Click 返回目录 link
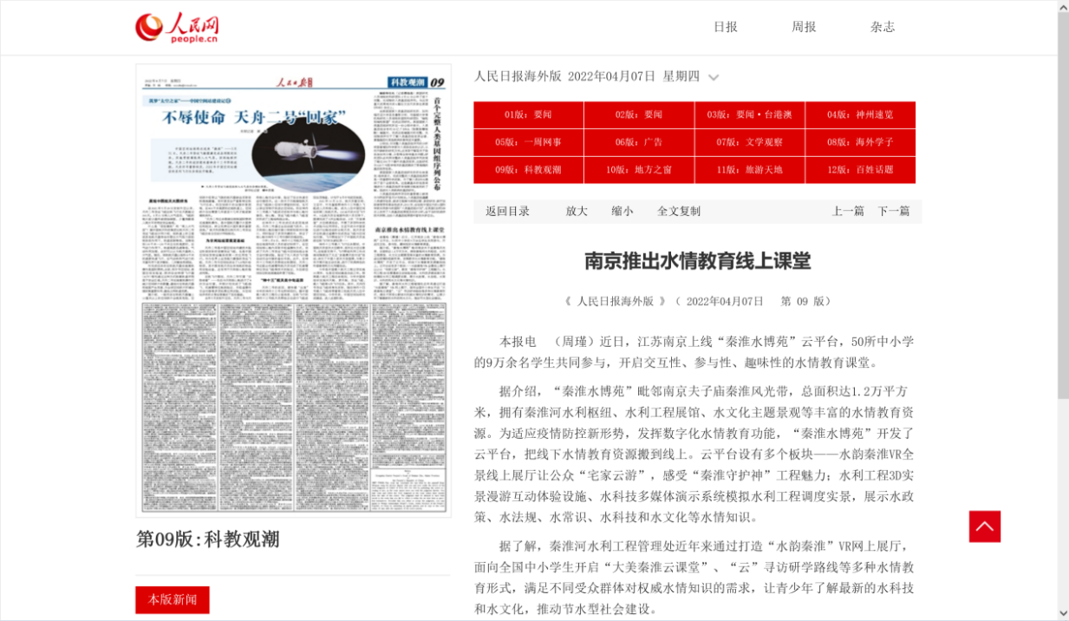This screenshot has height=621, width=1069. (x=507, y=212)
